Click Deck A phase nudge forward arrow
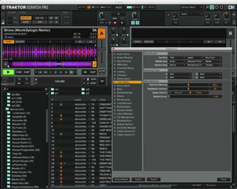Screen dimensions: 237x189 [x=91, y=42]
